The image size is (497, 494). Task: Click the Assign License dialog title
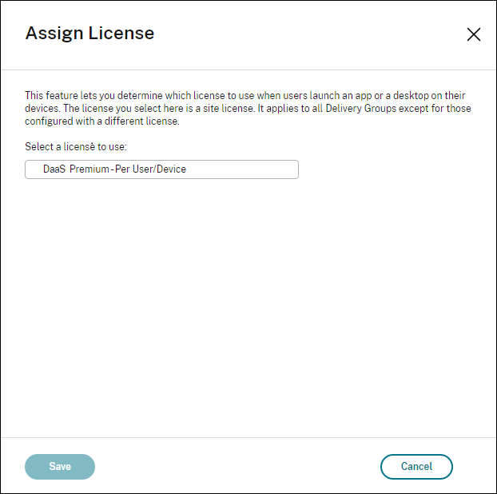[x=89, y=33]
